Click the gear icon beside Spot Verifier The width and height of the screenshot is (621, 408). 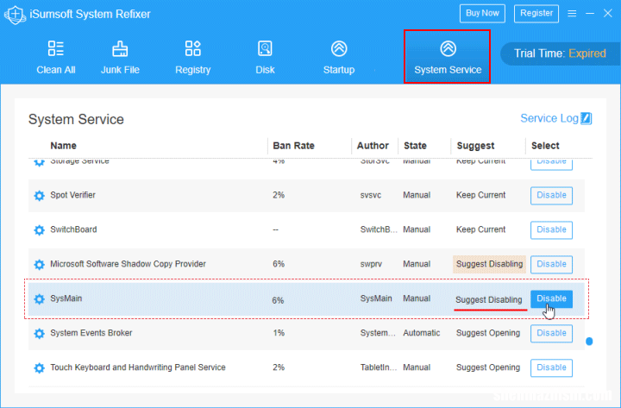(39, 195)
